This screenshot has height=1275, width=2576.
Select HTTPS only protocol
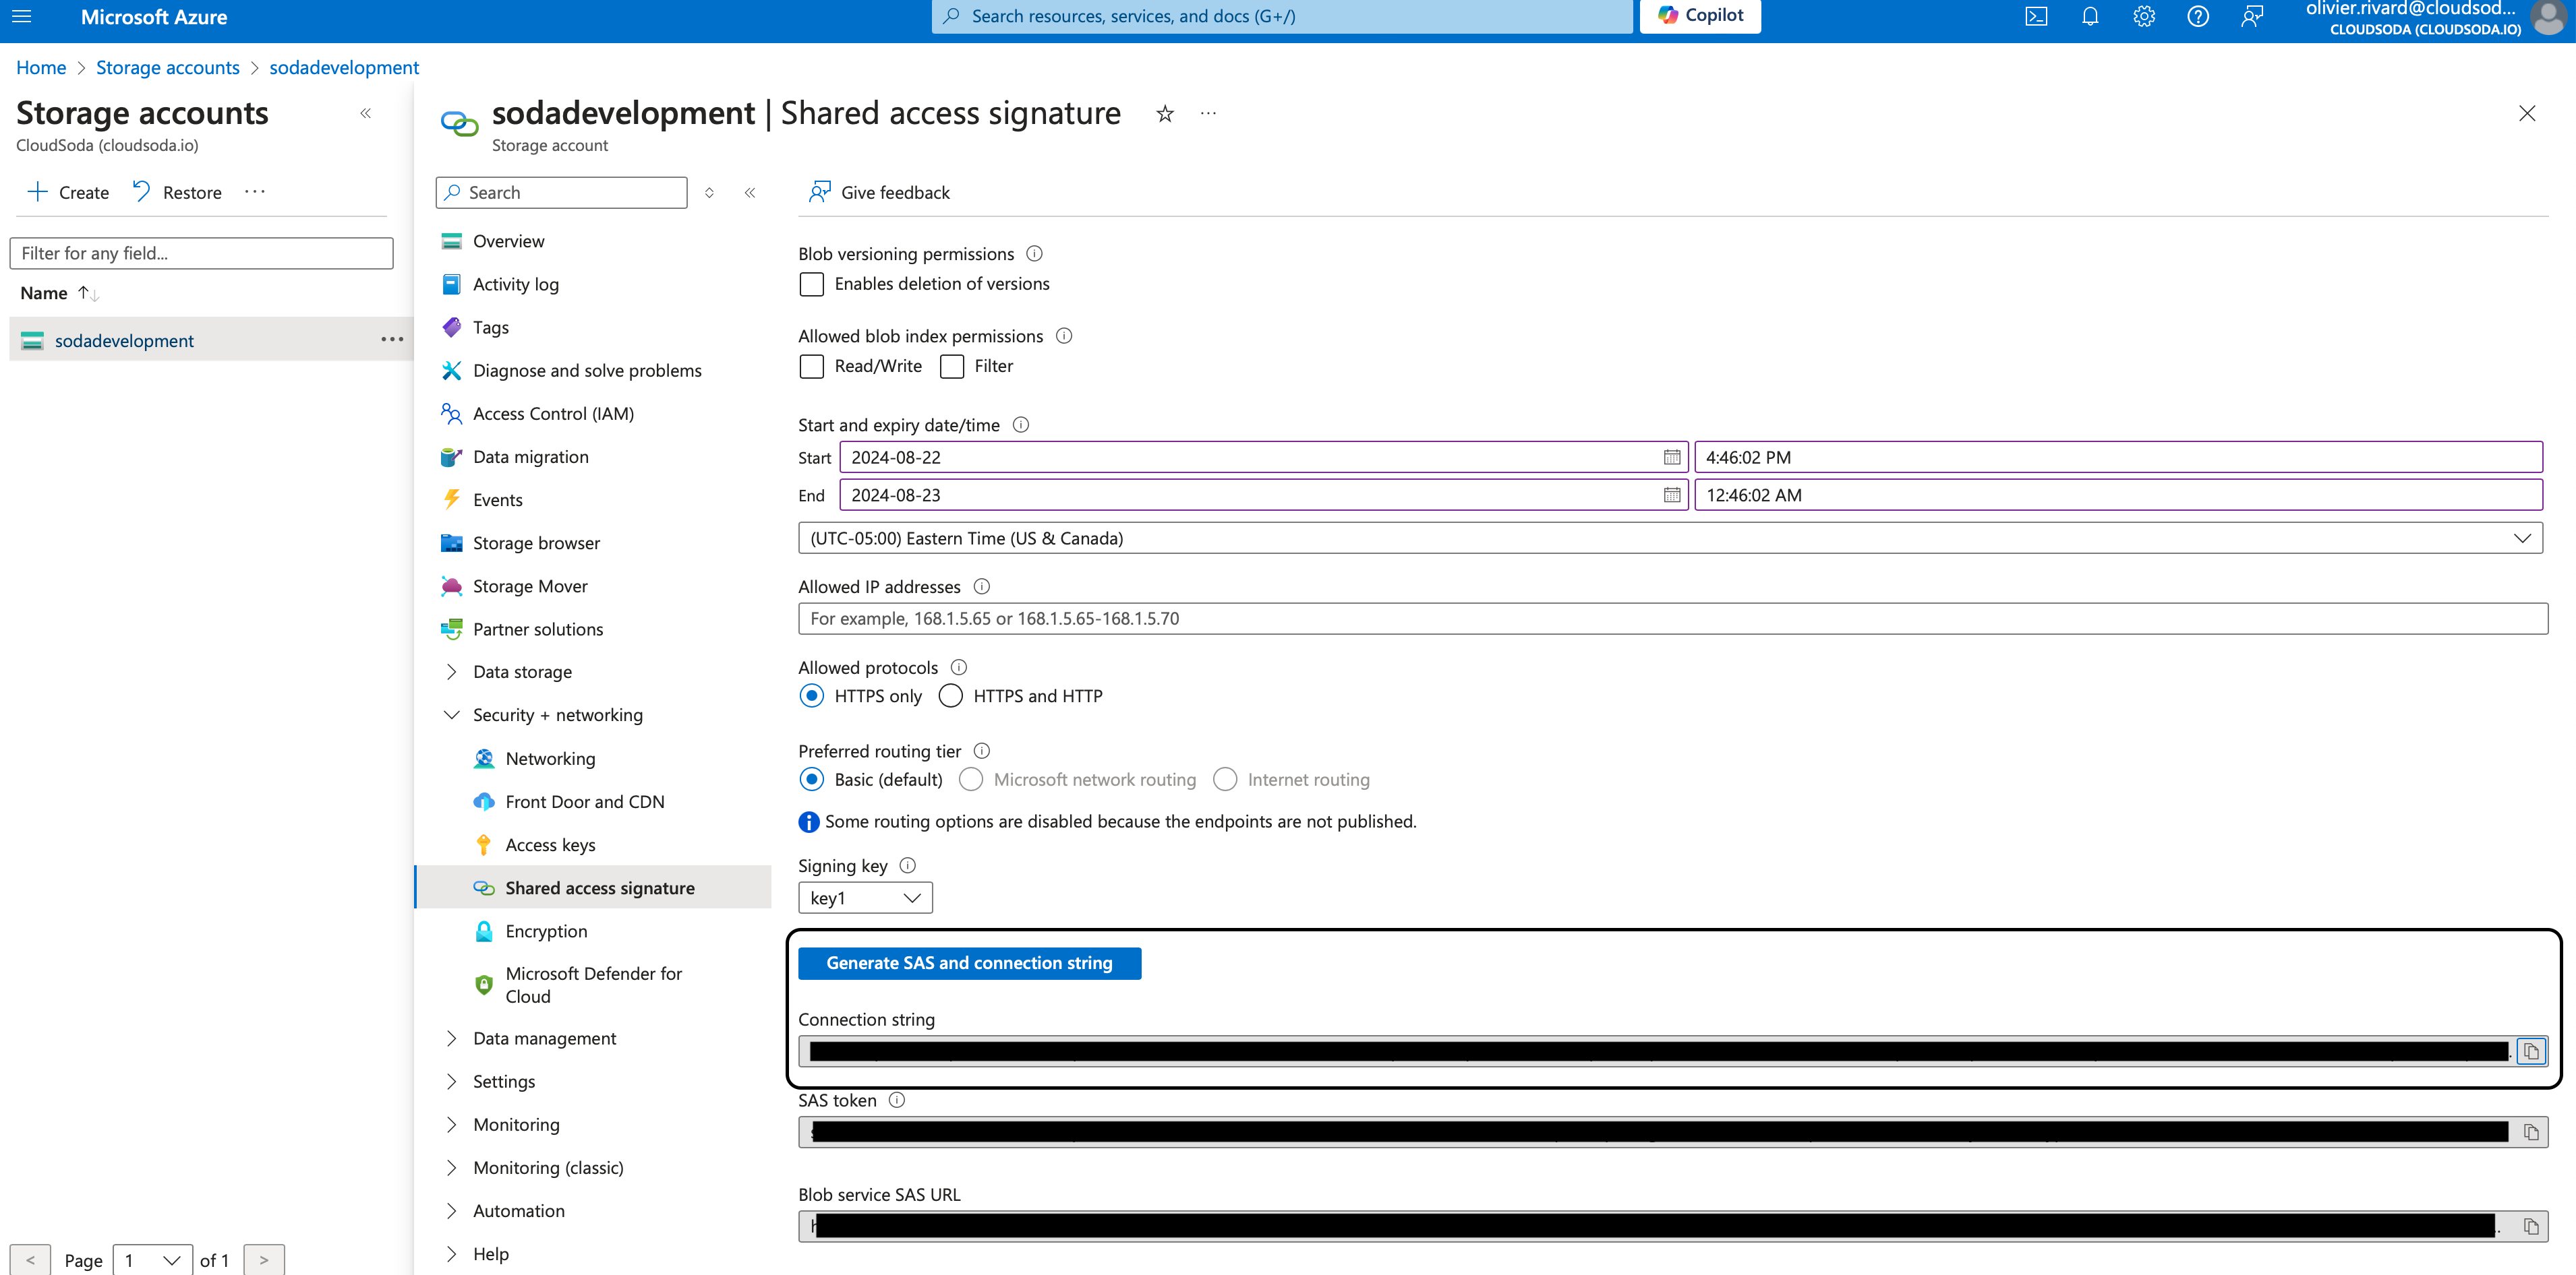click(812, 696)
